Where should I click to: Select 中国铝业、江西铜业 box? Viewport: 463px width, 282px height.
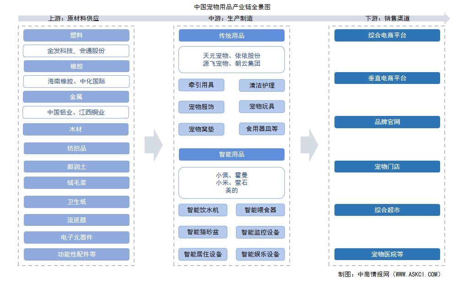tap(76, 112)
